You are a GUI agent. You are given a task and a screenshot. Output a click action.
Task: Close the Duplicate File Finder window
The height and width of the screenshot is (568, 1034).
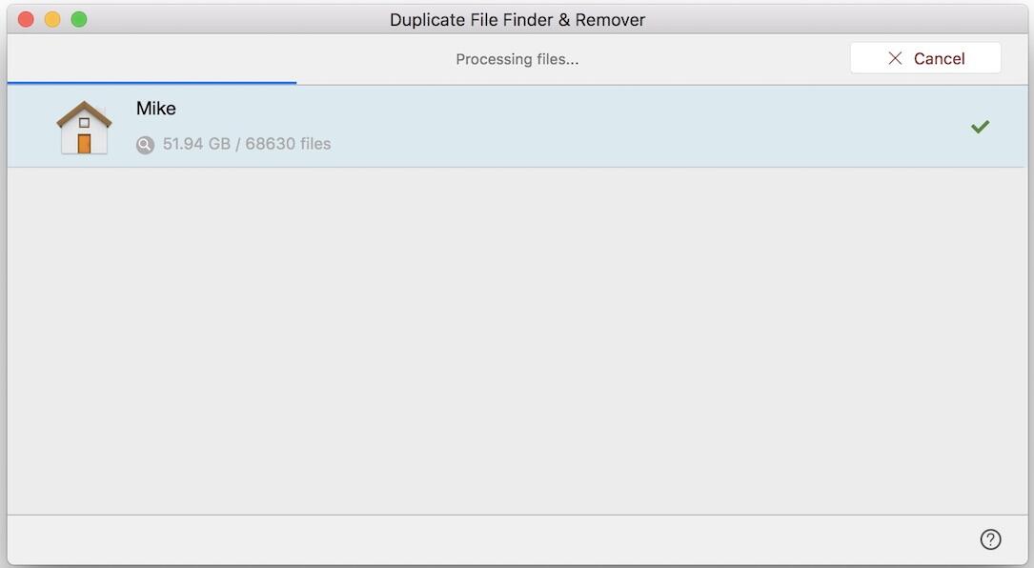click(x=26, y=19)
